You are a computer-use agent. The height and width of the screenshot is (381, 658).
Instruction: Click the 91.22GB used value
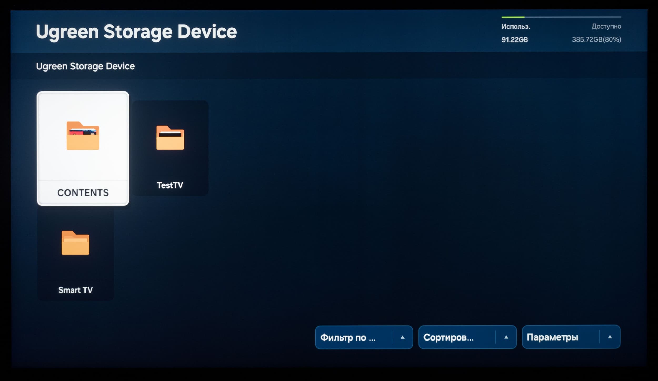tap(515, 40)
